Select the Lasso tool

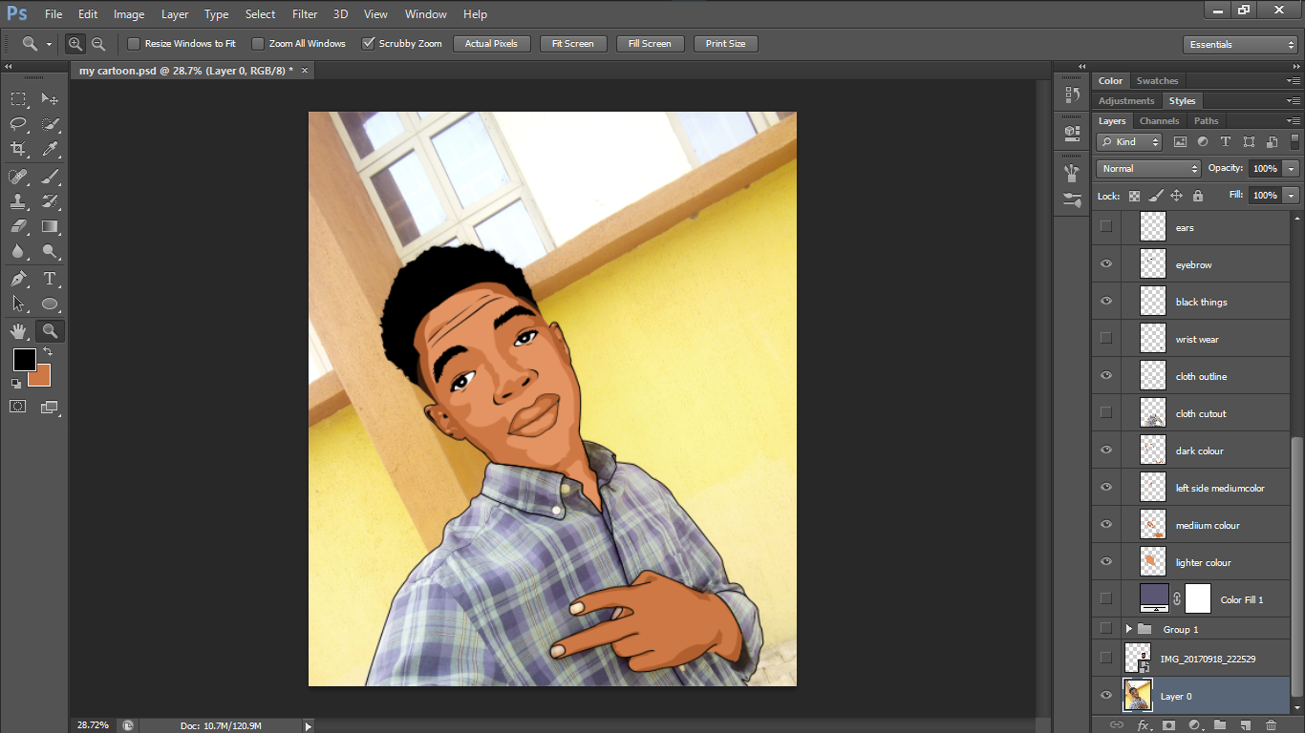coord(18,124)
